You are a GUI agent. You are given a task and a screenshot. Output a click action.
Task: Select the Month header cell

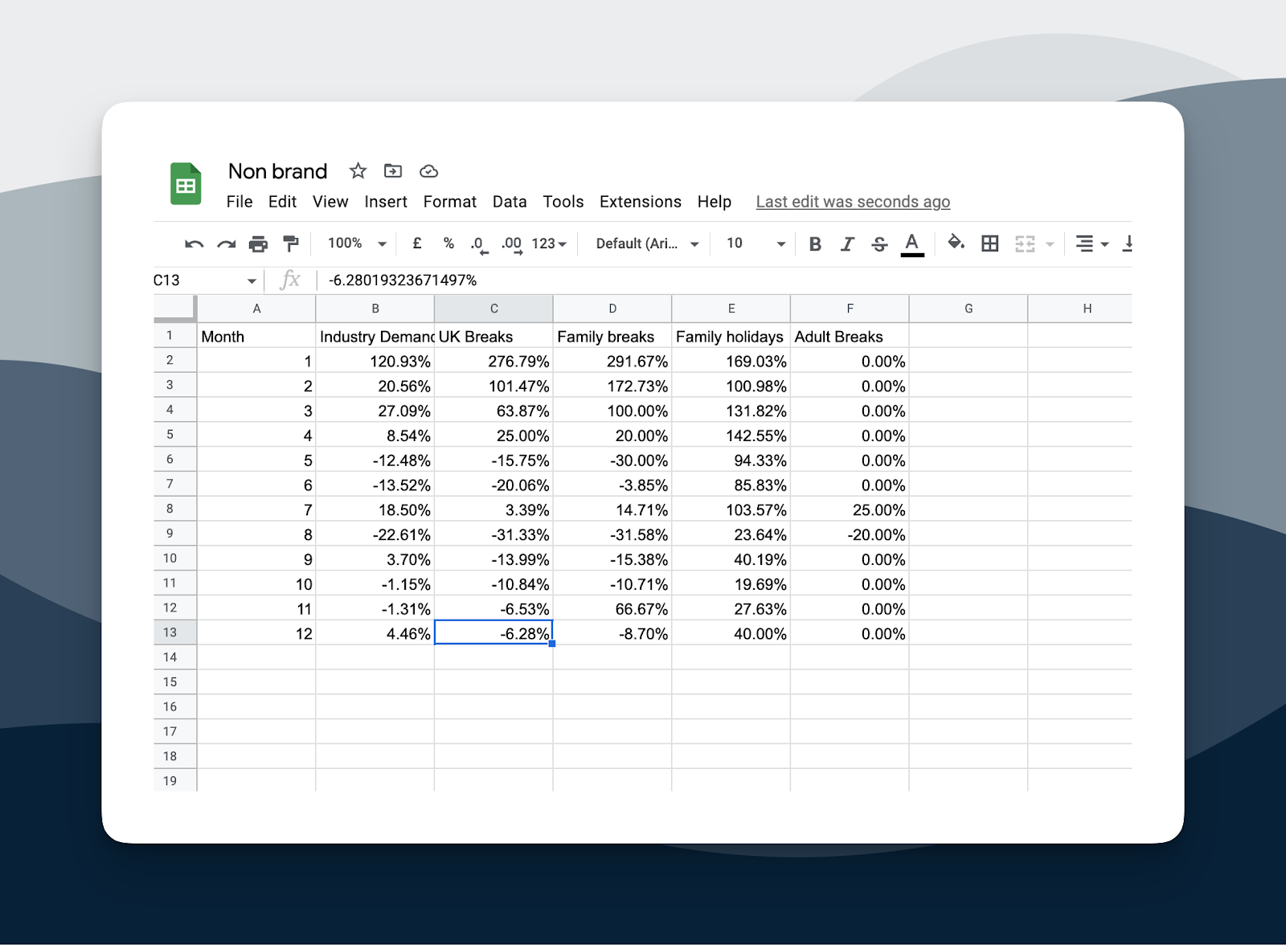(256, 336)
